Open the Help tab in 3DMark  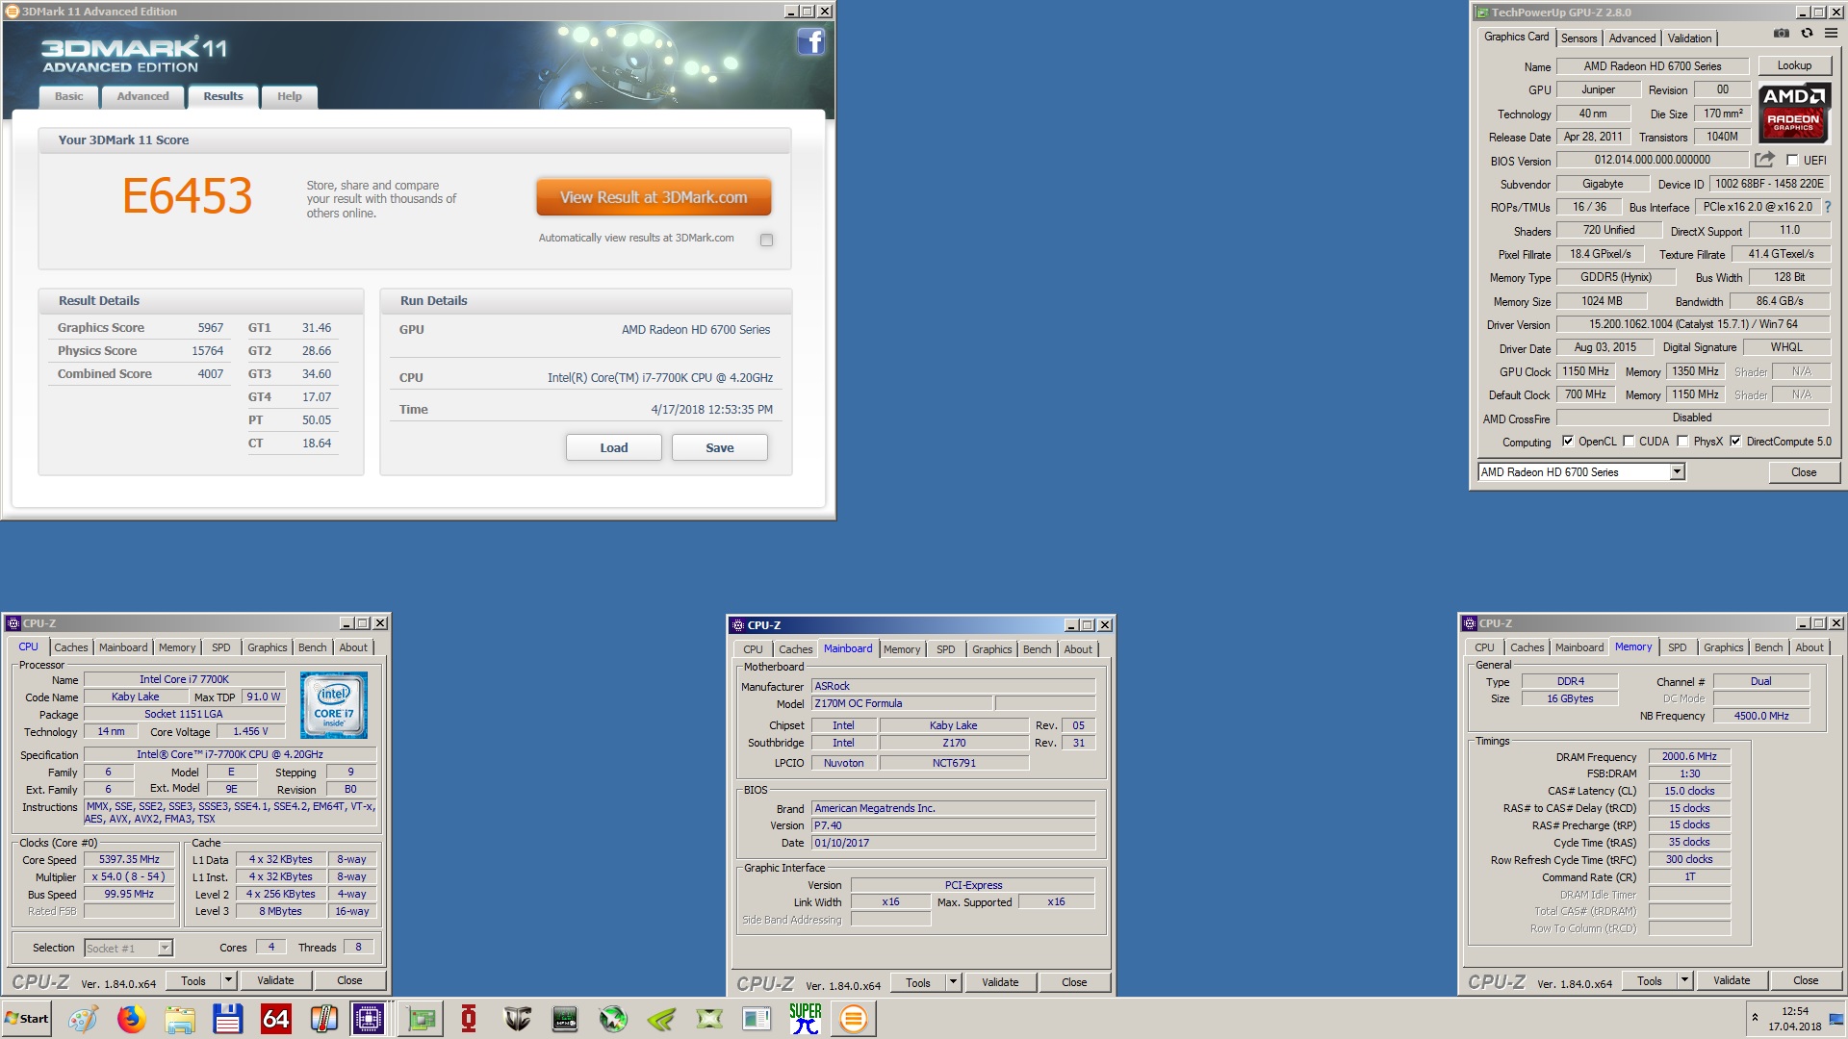pos(289,96)
